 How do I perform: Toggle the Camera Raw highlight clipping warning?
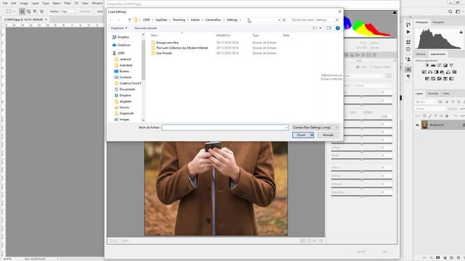(395, 13)
